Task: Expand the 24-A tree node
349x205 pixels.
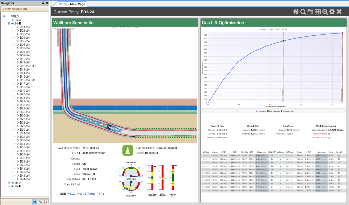Action: point(9,20)
